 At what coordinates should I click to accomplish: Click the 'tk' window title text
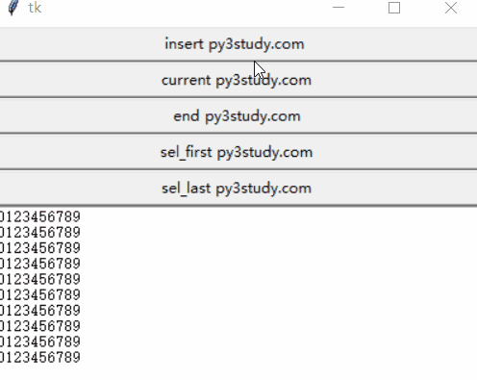(x=35, y=8)
